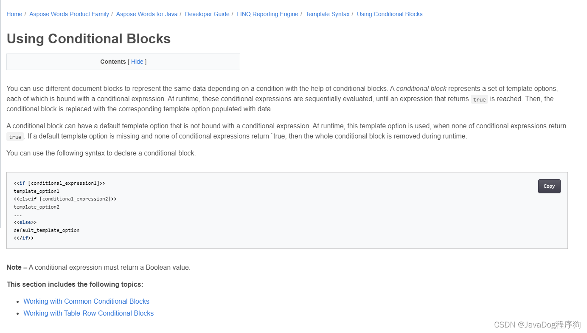Click 'This section includes the following topics:' text

point(75,284)
